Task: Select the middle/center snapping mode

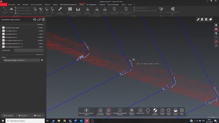Action: point(131,111)
